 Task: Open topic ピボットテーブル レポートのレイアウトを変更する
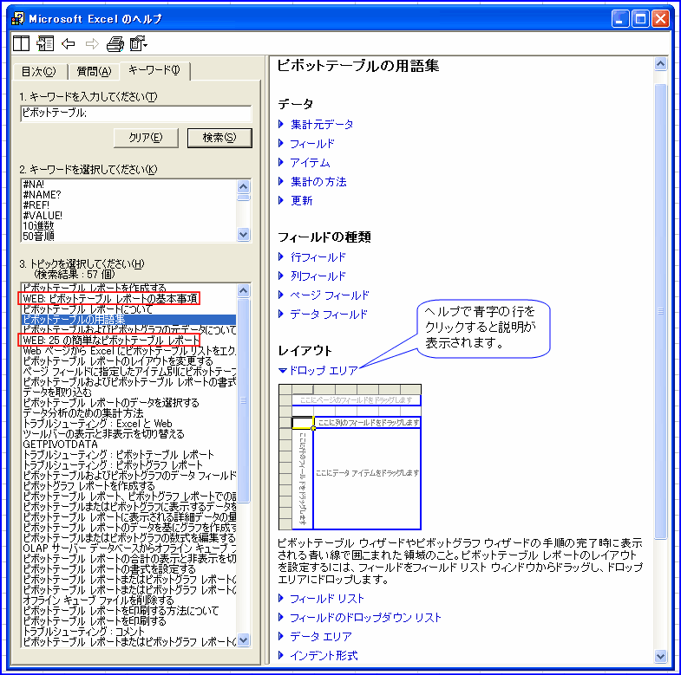[x=118, y=361]
